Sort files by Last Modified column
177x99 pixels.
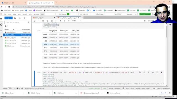coord(25,29)
